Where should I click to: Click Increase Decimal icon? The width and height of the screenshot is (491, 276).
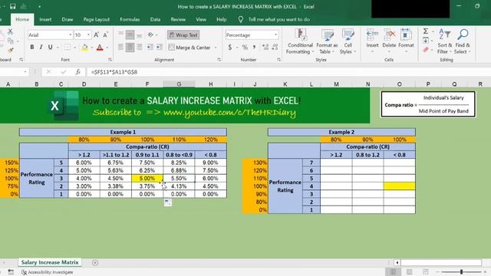pos(265,48)
